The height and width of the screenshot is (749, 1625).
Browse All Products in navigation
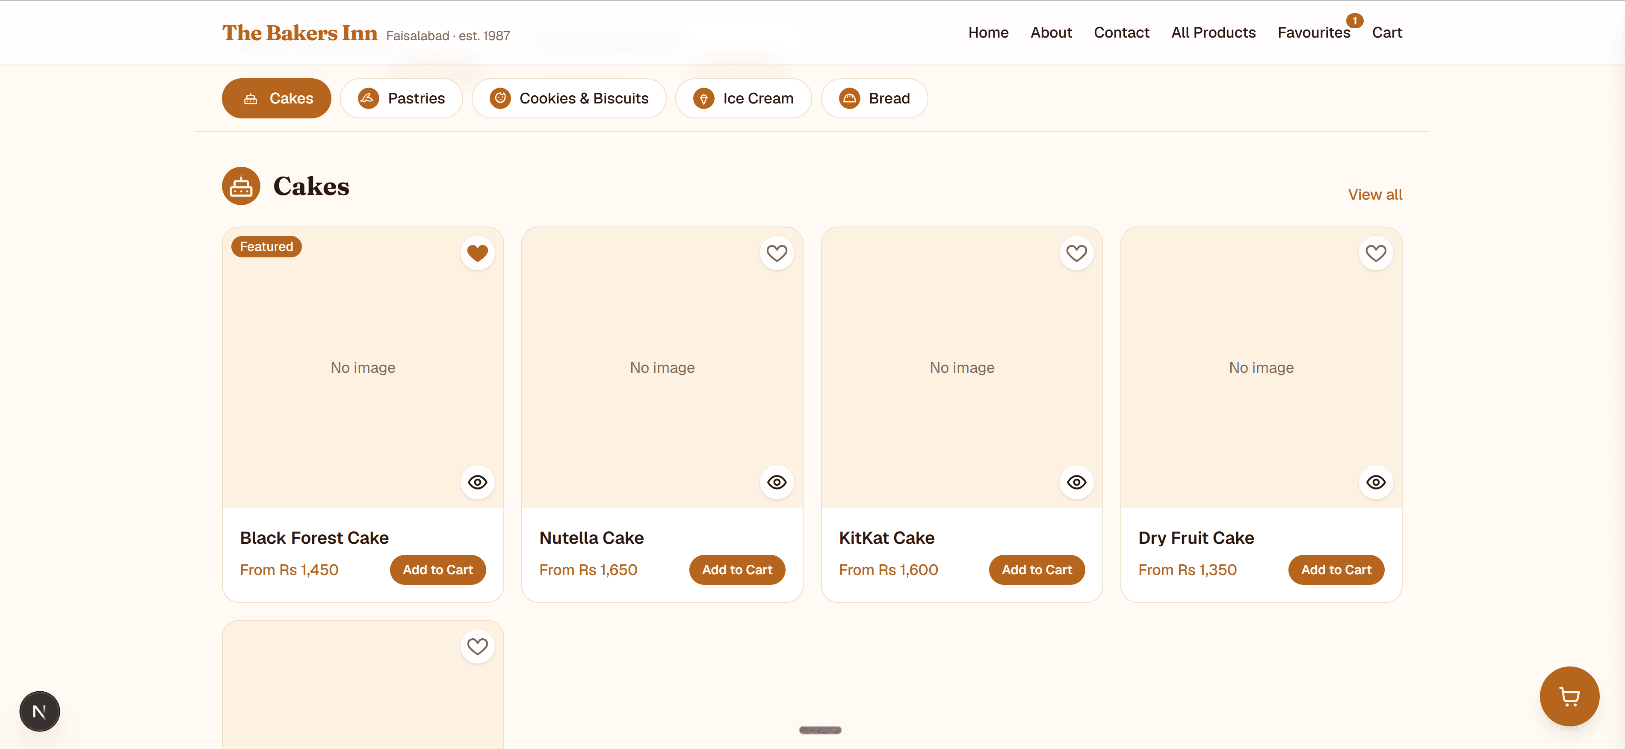tap(1213, 33)
